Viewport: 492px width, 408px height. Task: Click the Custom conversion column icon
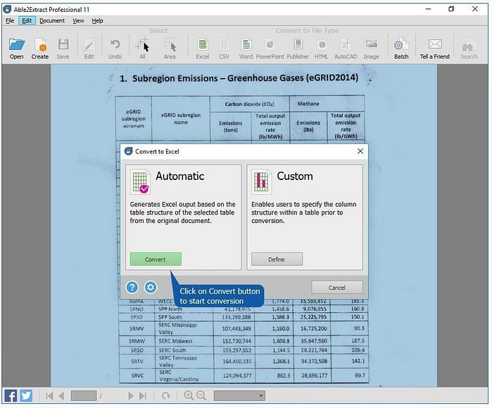coord(261,181)
